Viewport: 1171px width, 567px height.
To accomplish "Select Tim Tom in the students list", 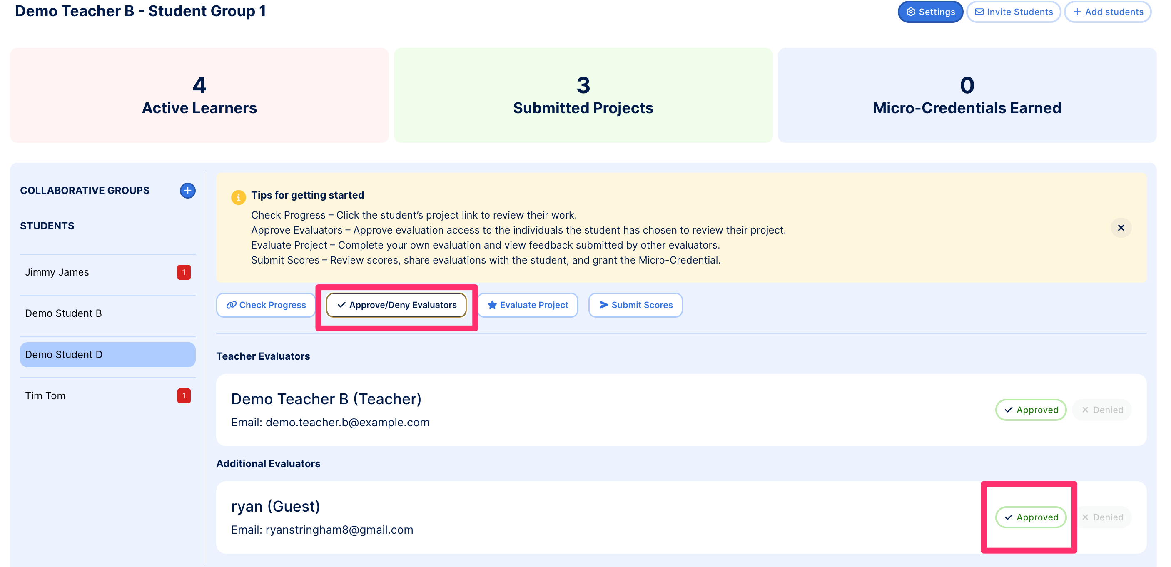I will (x=45, y=396).
